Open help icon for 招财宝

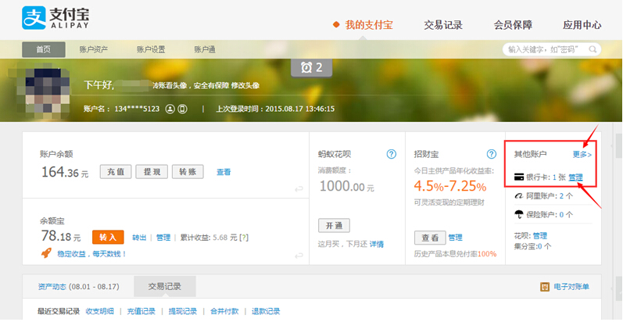[x=492, y=154]
